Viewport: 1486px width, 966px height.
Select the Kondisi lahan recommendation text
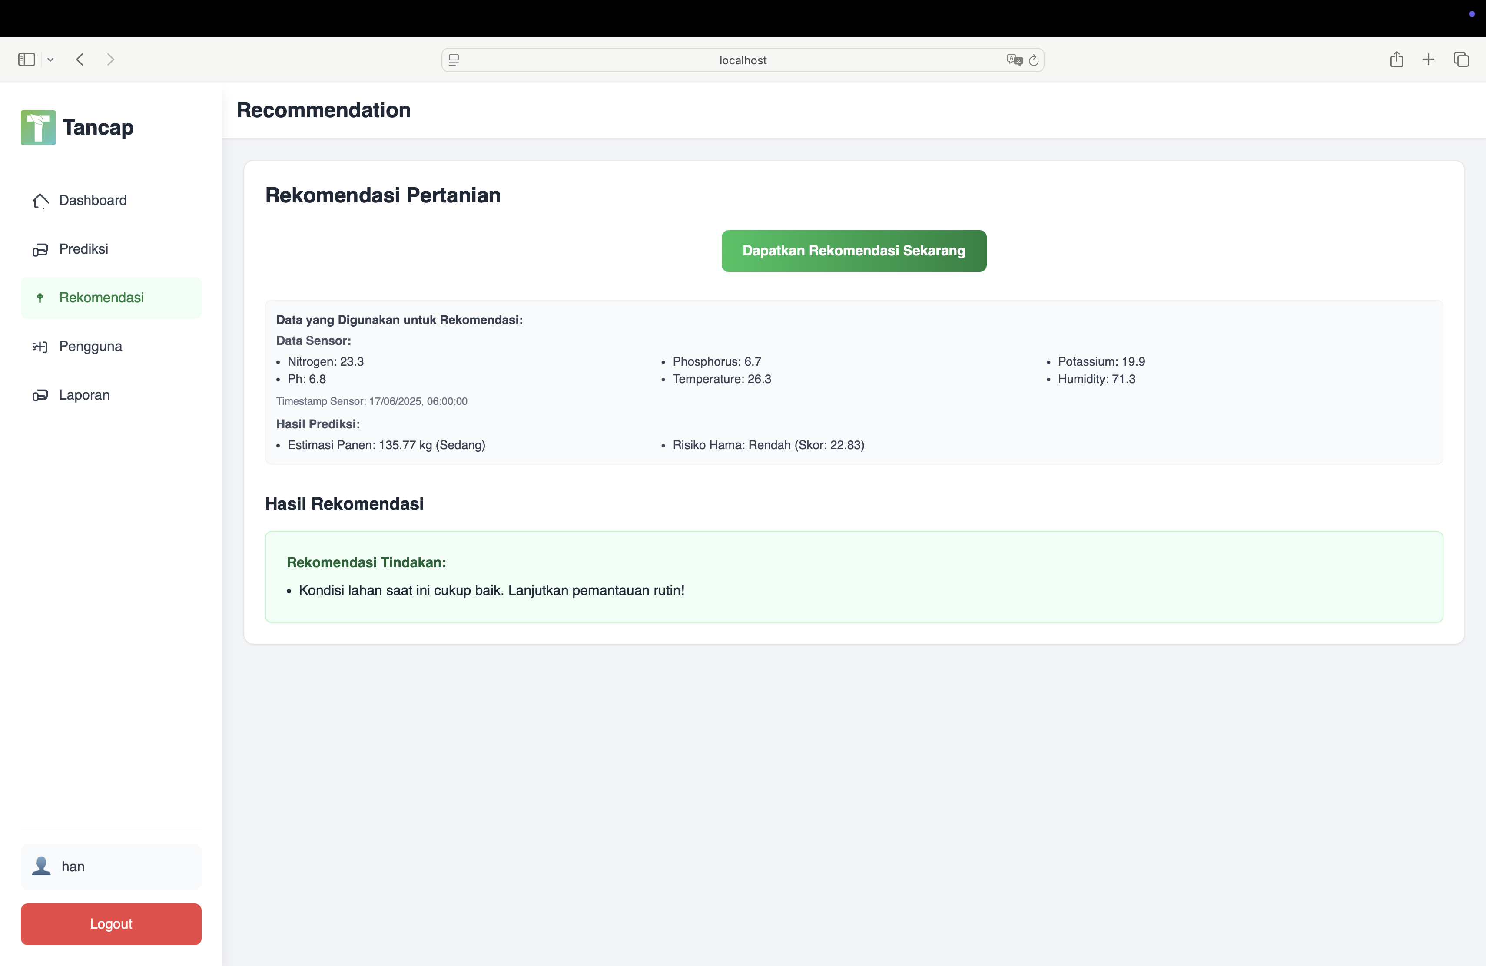point(491,590)
